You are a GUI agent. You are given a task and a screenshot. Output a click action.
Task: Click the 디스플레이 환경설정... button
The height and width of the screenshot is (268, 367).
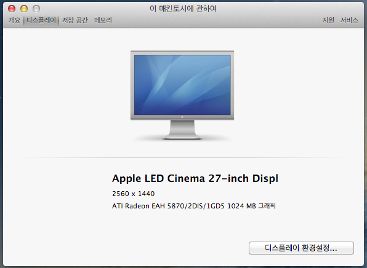click(301, 248)
